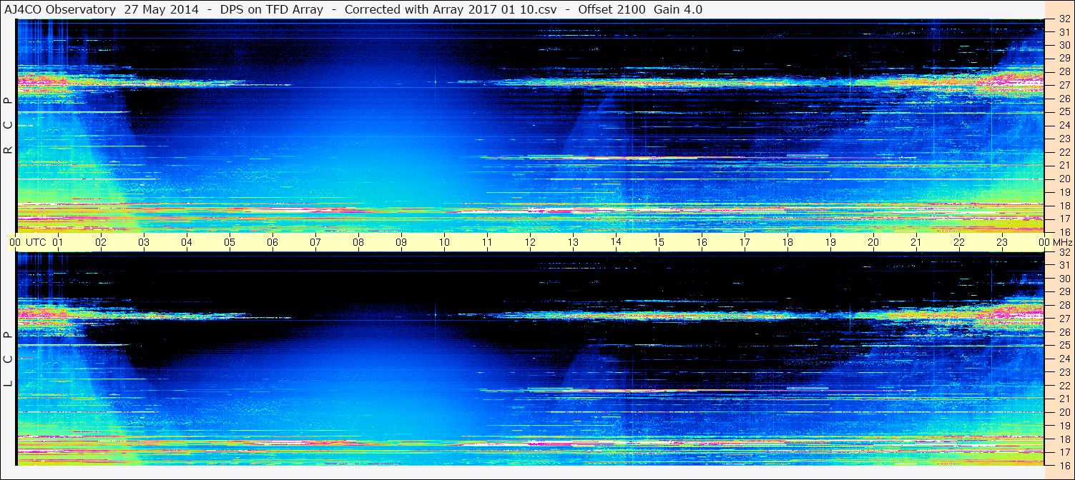Select 25 MHz label on lower LCP scale
The image size is (1075, 480).
pyautogui.click(x=1064, y=346)
